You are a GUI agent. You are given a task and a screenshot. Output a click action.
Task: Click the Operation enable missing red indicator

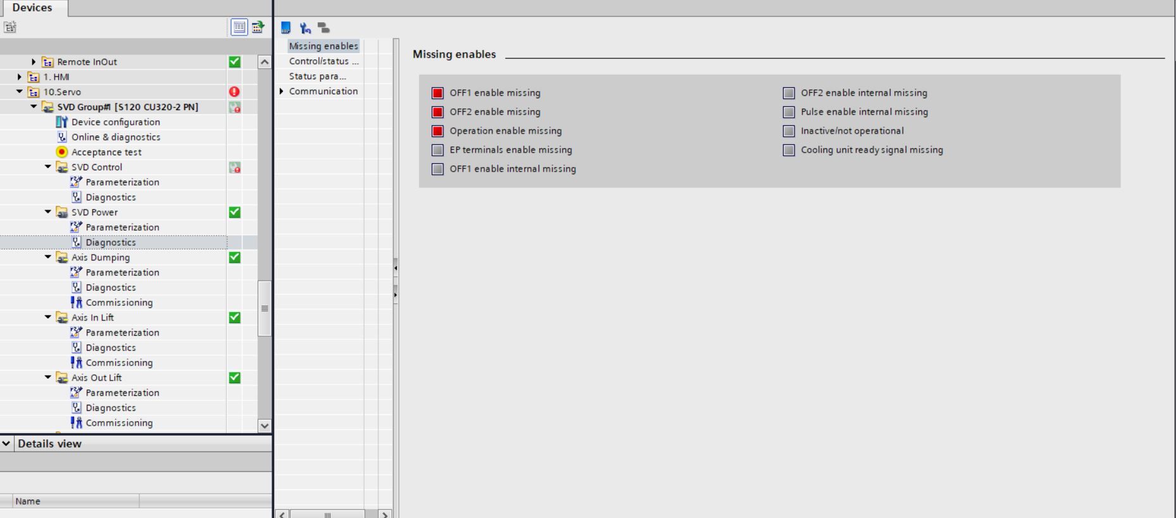click(x=437, y=131)
